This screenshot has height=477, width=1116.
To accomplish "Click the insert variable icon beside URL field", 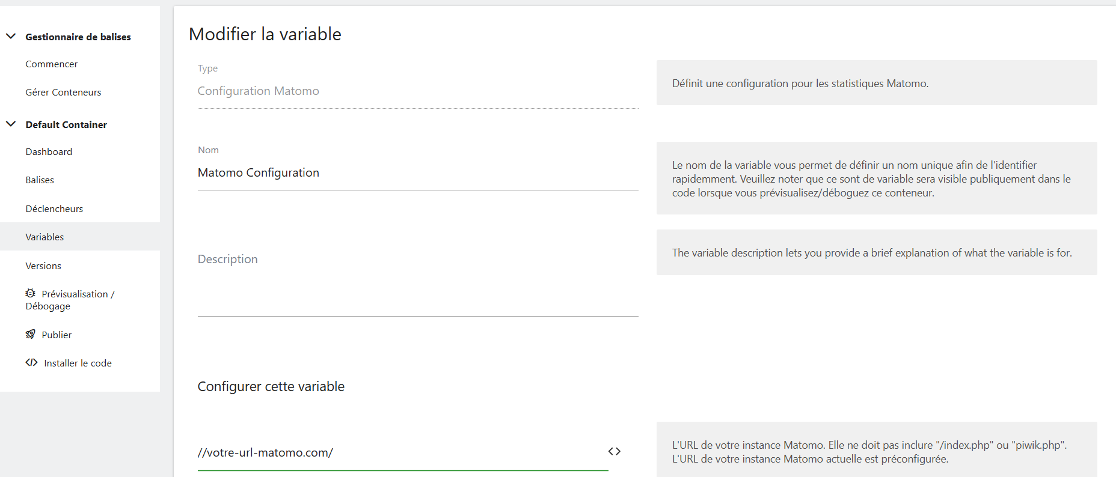I will pyautogui.click(x=614, y=451).
